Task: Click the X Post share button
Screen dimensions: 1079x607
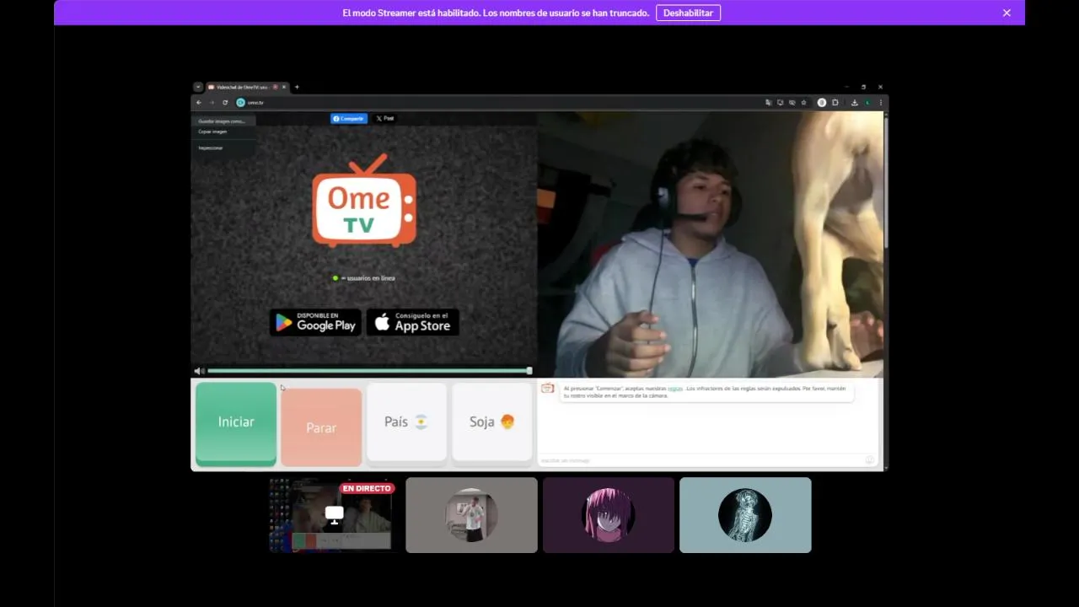Action: [384, 119]
